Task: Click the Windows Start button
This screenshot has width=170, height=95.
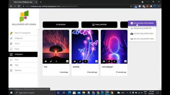Action: 11,93
